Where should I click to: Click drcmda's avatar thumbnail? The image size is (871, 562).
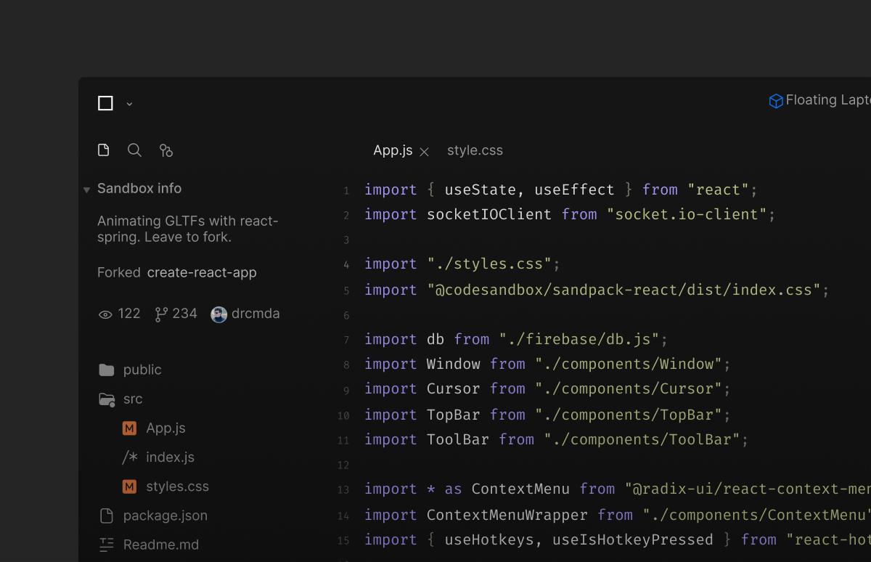218,314
